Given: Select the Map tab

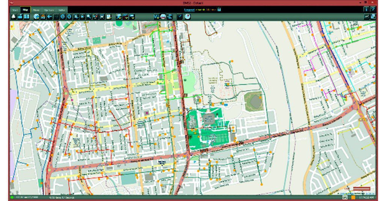Looking at the screenshot, I should tap(26, 9).
